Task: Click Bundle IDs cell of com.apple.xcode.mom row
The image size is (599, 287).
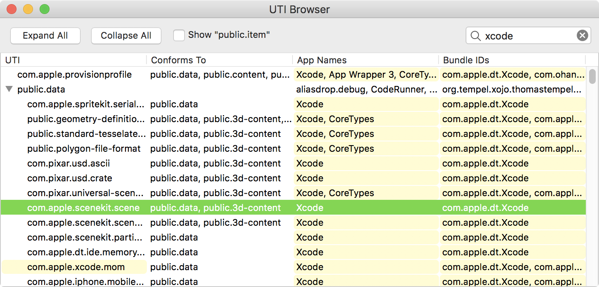Action: pyautogui.click(x=513, y=267)
